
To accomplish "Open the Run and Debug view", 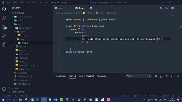I will (x=4, y=36).
